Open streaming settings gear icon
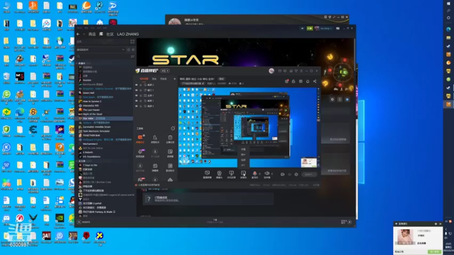The height and width of the screenshot is (255, 454). click(296, 175)
